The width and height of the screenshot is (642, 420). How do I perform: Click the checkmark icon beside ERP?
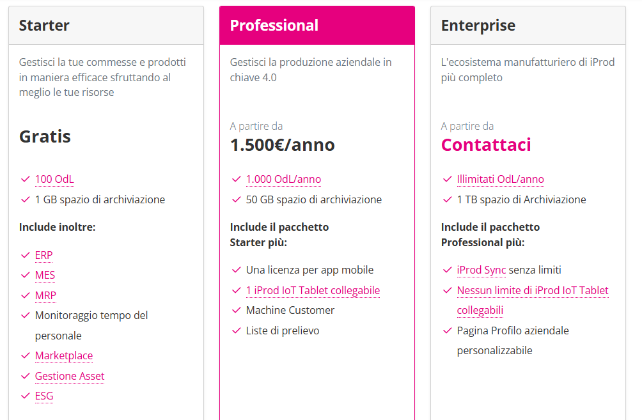pos(26,255)
